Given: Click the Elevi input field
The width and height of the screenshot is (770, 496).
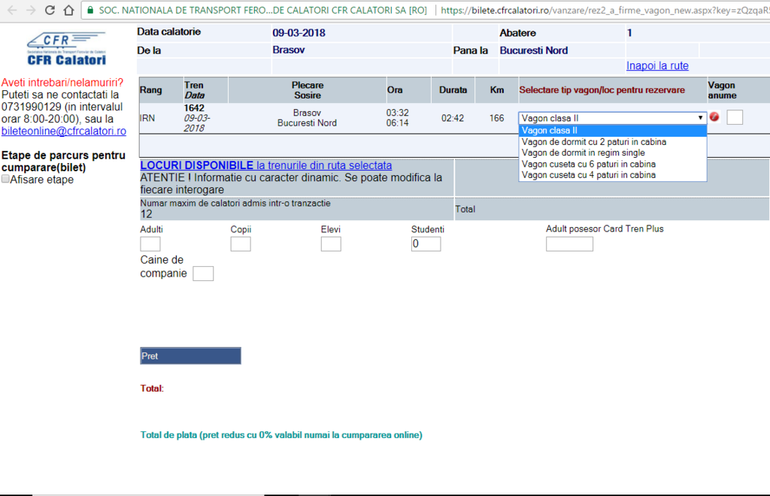Looking at the screenshot, I should [331, 243].
